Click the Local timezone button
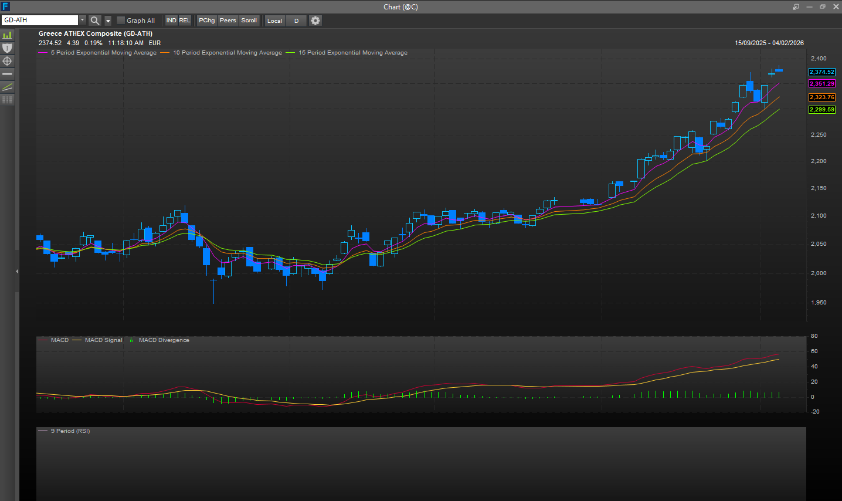The image size is (842, 501). point(275,21)
